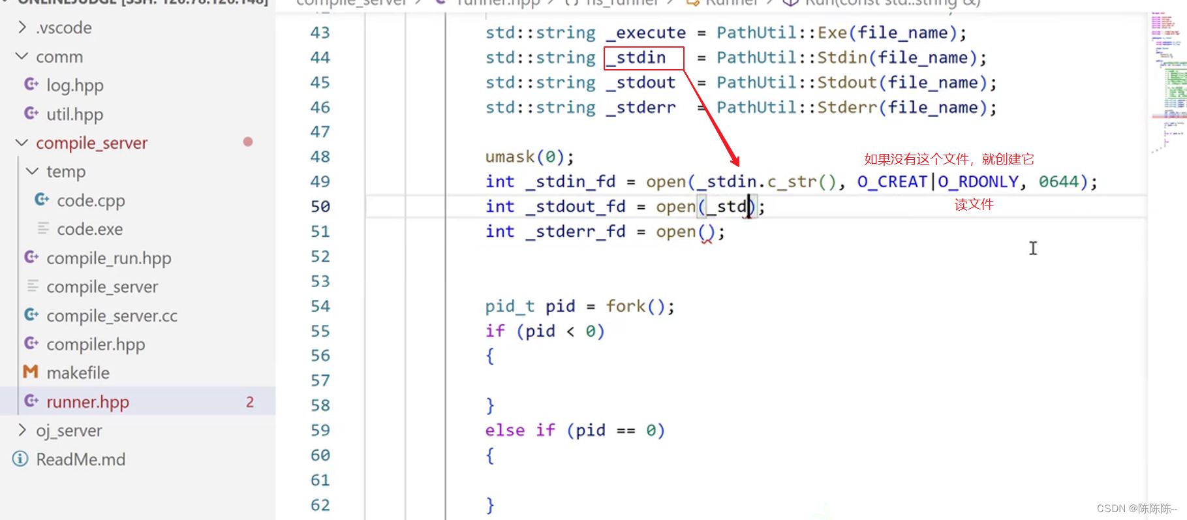Image resolution: width=1187 pixels, height=520 pixels.
Task: Click the C++ icon of compile_run.hpp
Action: pos(31,257)
